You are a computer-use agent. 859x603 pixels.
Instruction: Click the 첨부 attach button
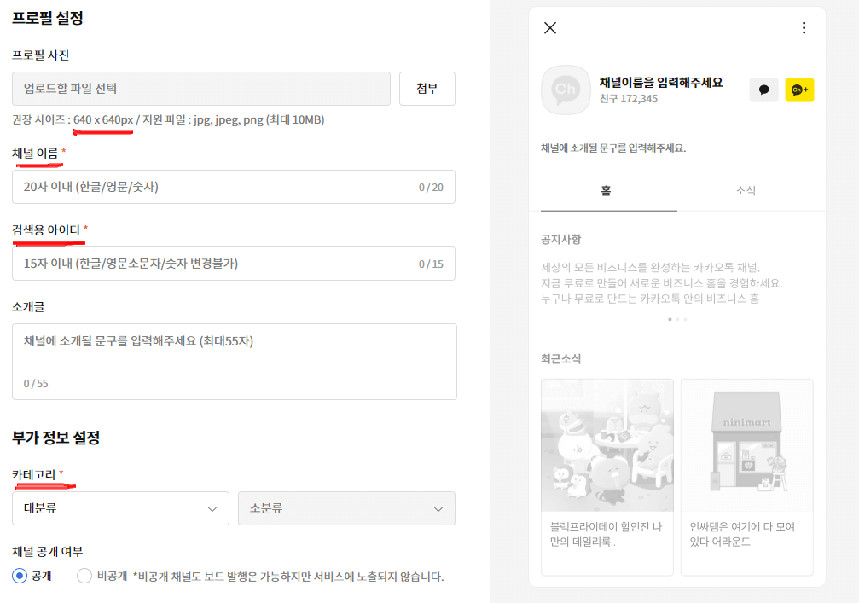pos(427,88)
